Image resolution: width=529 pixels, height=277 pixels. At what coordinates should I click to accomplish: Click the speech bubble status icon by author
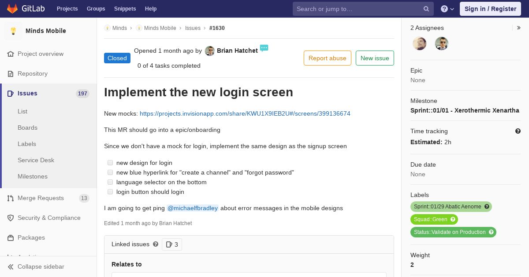[x=264, y=48]
